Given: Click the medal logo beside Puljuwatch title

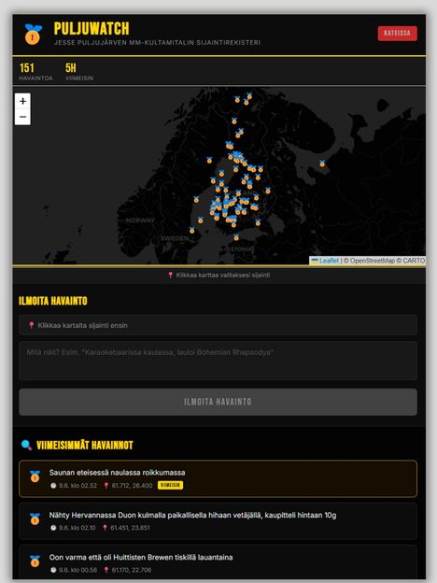Looking at the screenshot, I should 33,34.
